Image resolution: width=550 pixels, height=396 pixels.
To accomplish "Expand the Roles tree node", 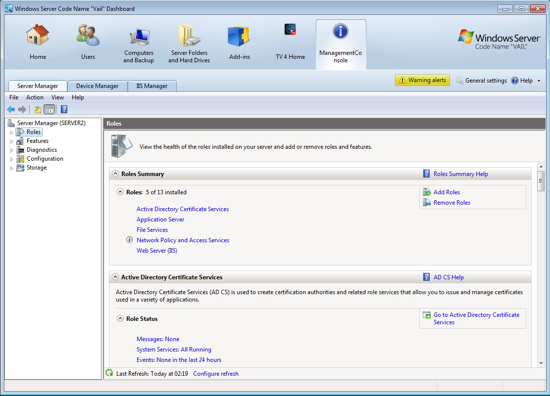I will pyautogui.click(x=11, y=132).
